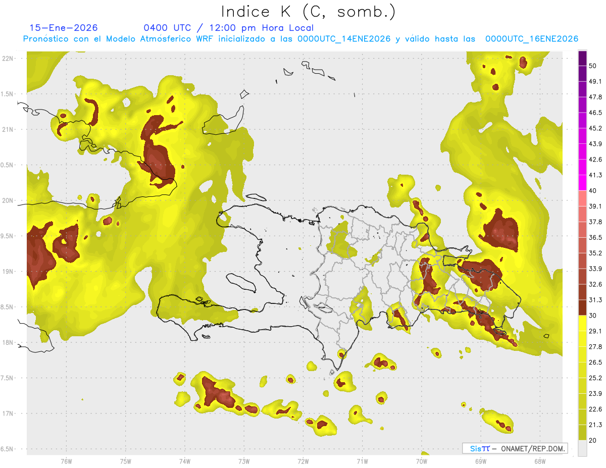Click the colorbar value "20"
Screen dimensions: 606x468
click(x=593, y=440)
